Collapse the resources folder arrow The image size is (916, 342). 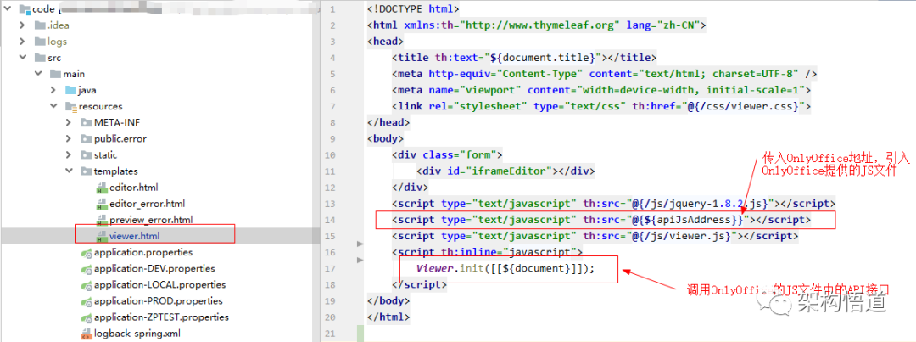pyautogui.click(x=53, y=106)
